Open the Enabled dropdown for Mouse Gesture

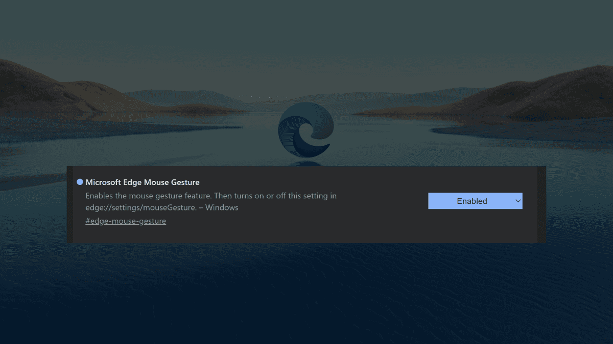pos(475,201)
